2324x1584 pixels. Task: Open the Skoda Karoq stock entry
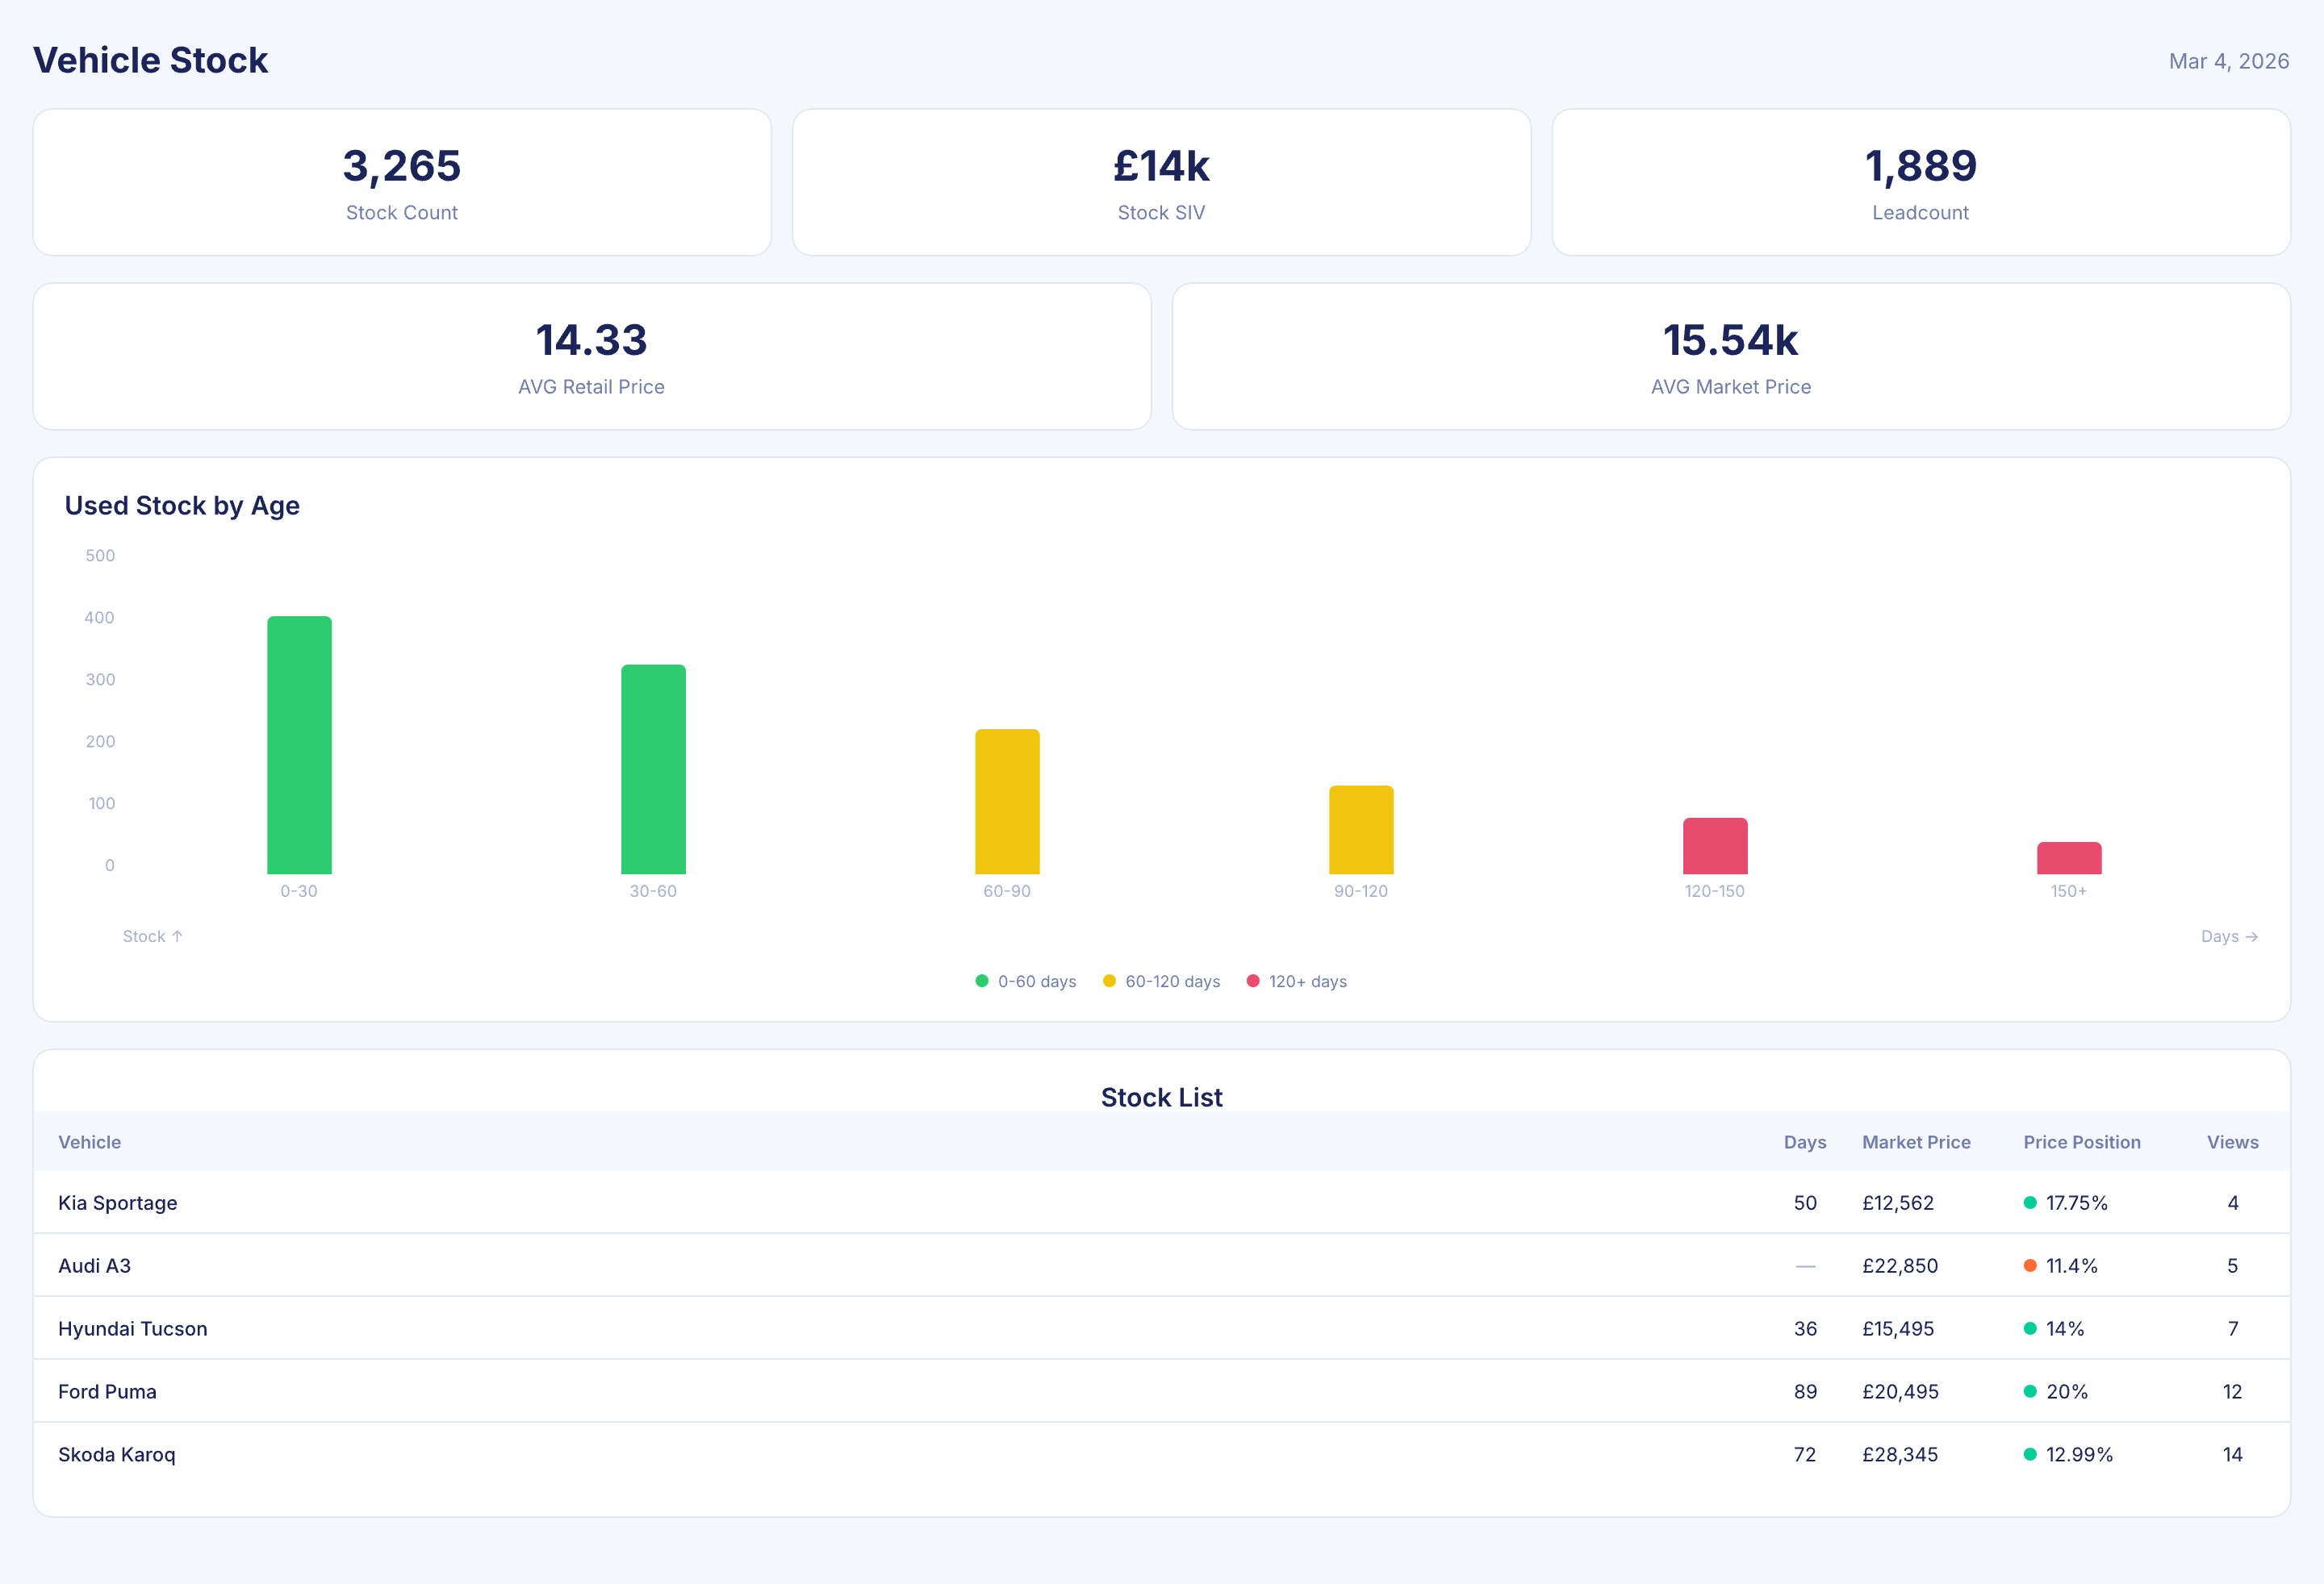[117, 1455]
